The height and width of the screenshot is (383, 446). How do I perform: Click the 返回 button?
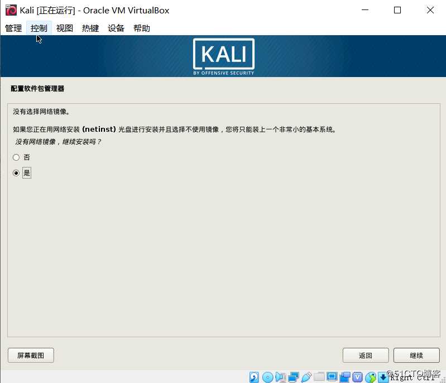coord(366,356)
